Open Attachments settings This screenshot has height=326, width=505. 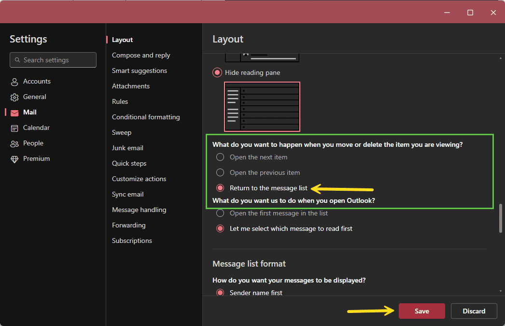coord(131,86)
